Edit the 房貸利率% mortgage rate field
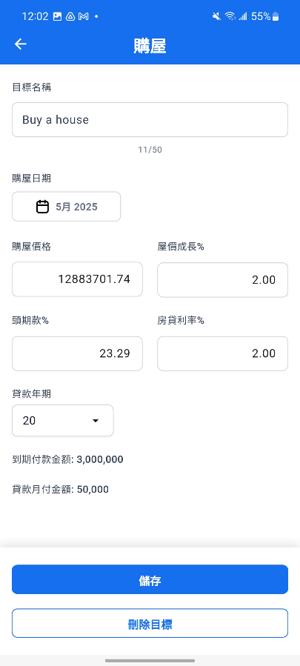Viewport: 300px width, 666px height. [223, 353]
